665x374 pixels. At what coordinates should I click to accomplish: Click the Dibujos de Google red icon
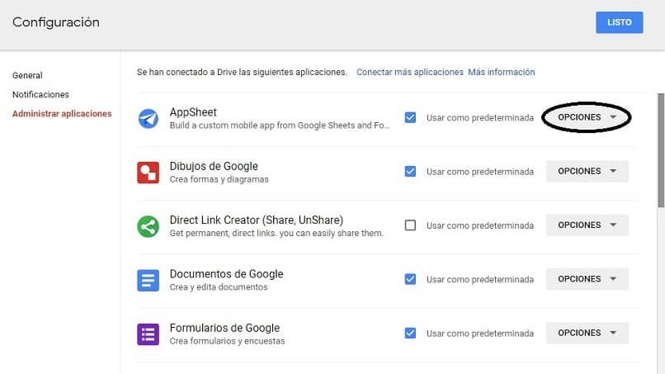point(148,173)
